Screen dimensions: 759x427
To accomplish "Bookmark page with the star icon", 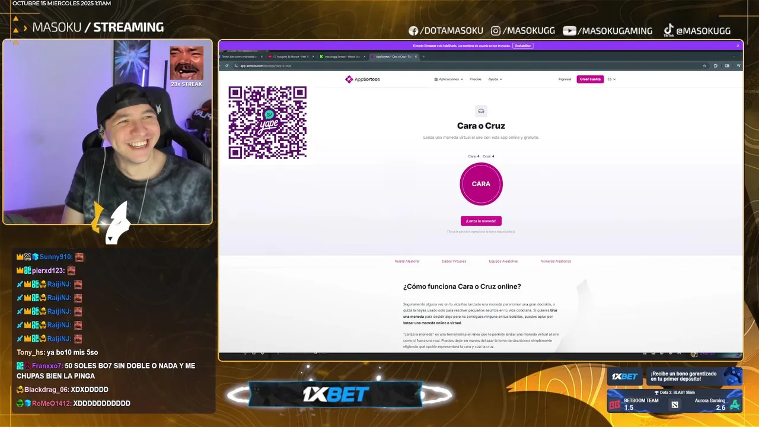I will (x=704, y=66).
